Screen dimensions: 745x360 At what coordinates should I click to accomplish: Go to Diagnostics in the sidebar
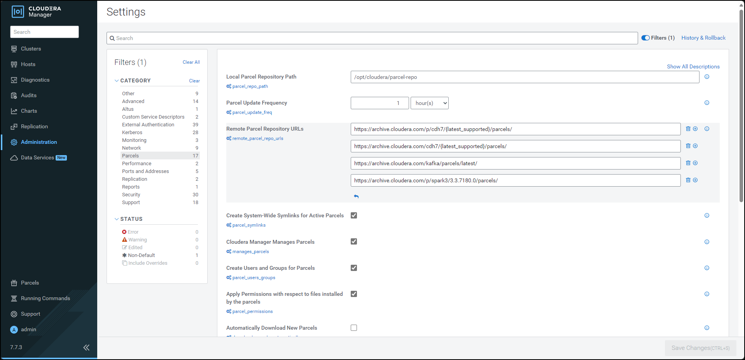point(35,80)
